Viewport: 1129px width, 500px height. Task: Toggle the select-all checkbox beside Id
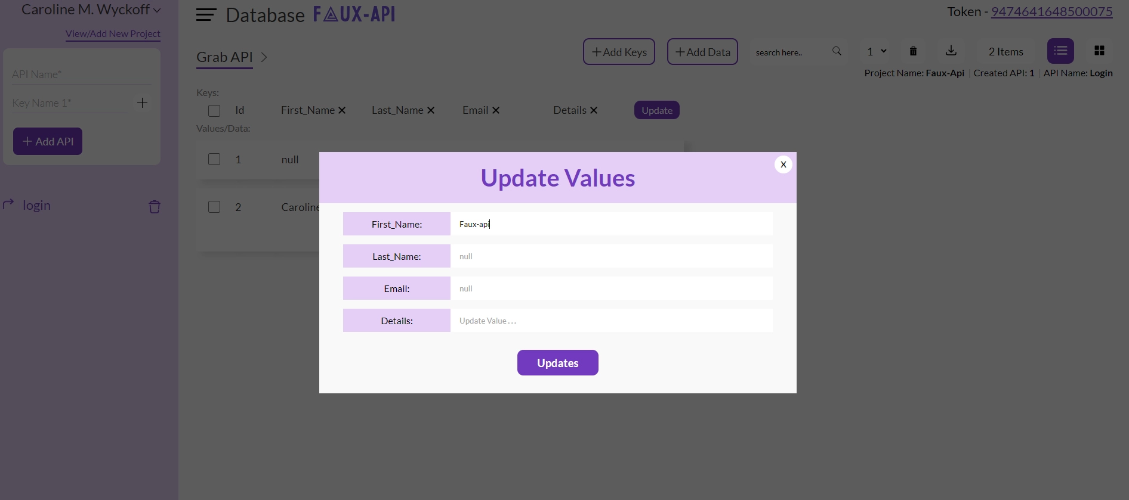214,111
